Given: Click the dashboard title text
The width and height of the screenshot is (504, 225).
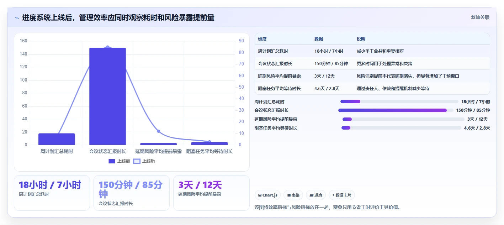Looking at the screenshot, I should pos(118,17).
